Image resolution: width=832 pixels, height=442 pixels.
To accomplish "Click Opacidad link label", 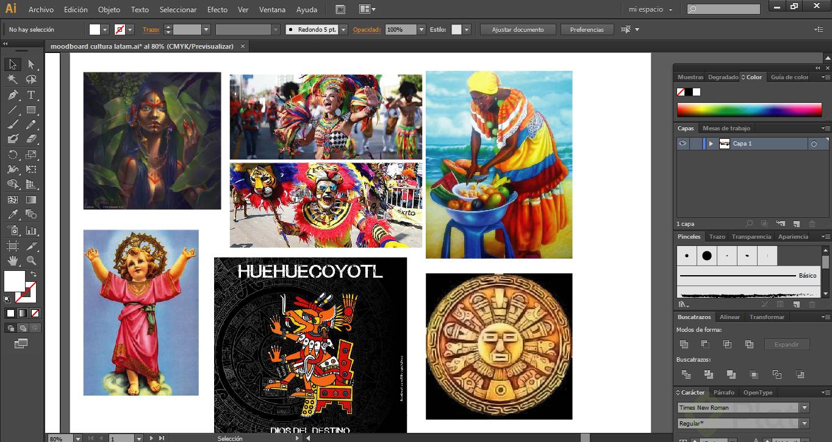I will pos(367,29).
